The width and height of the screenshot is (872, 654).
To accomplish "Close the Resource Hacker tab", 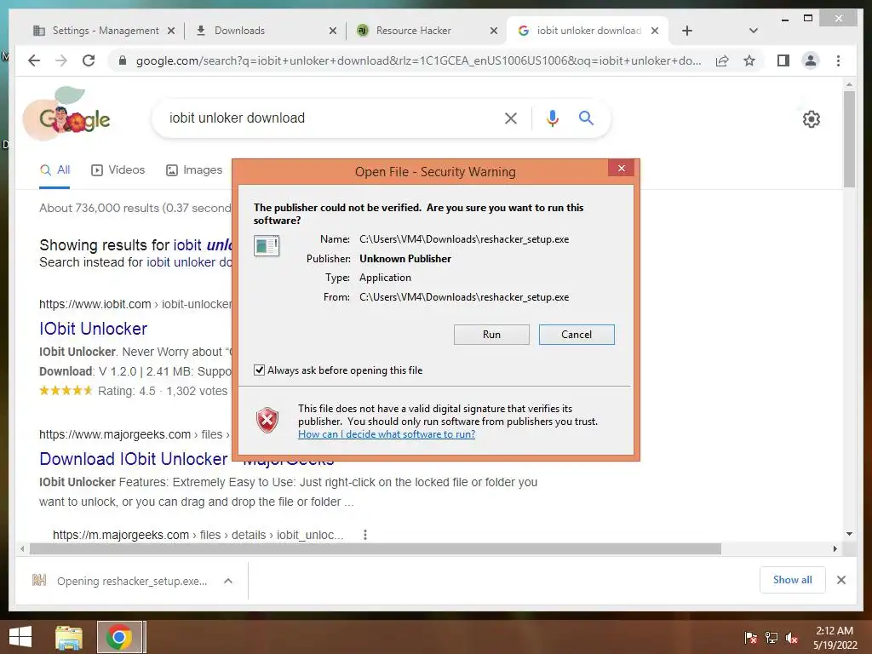I will 493,31.
